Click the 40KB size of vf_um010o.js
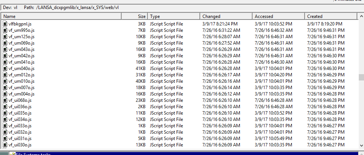This screenshot has width=364, height=155. tap(141, 81)
